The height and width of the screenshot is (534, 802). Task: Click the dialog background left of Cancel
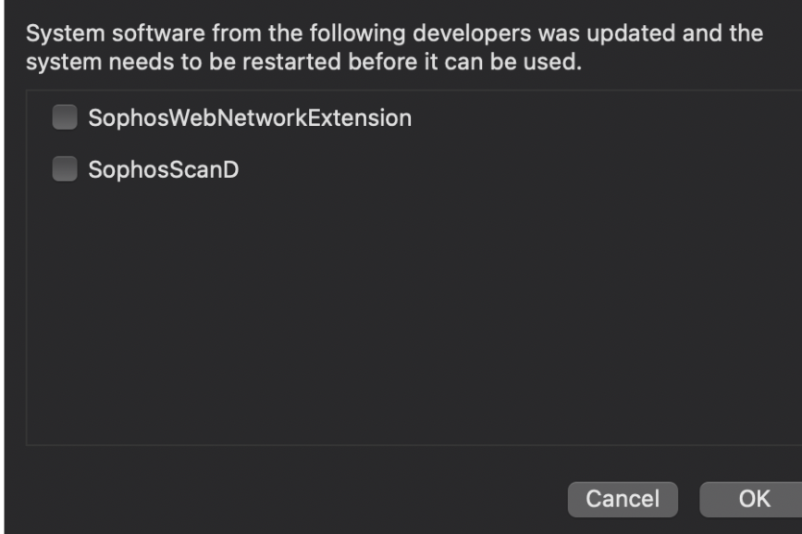278,499
